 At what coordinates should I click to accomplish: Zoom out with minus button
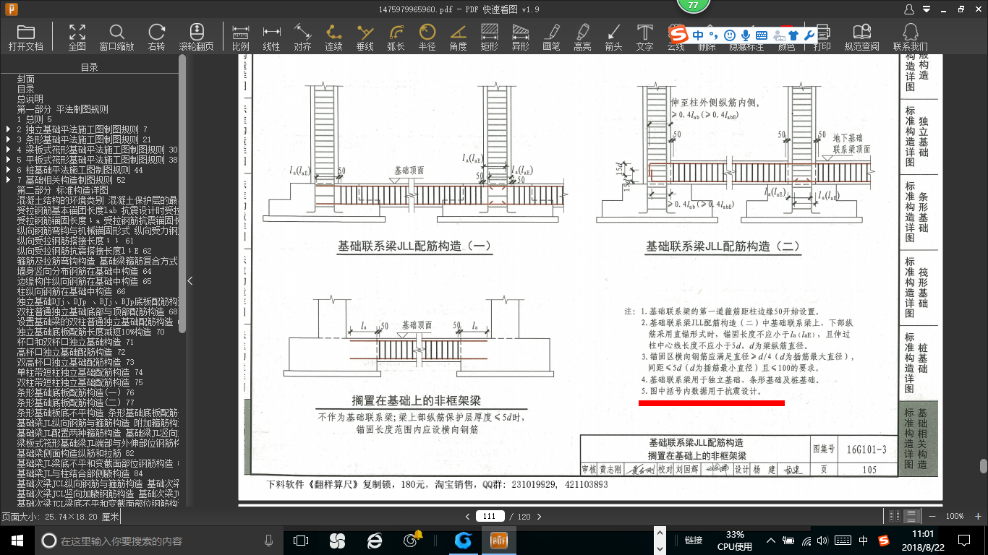click(932, 516)
